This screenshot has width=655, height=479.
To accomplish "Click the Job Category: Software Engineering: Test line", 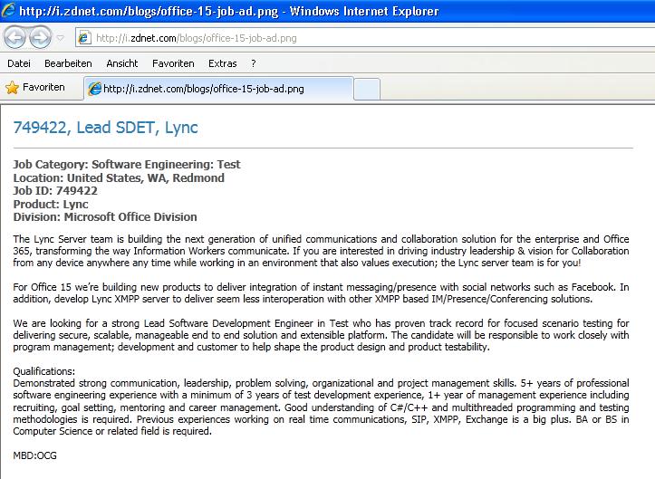I will (x=127, y=164).
